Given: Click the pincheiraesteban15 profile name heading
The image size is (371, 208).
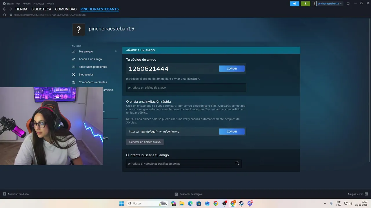Looking at the screenshot, I should click(x=111, y=29).
